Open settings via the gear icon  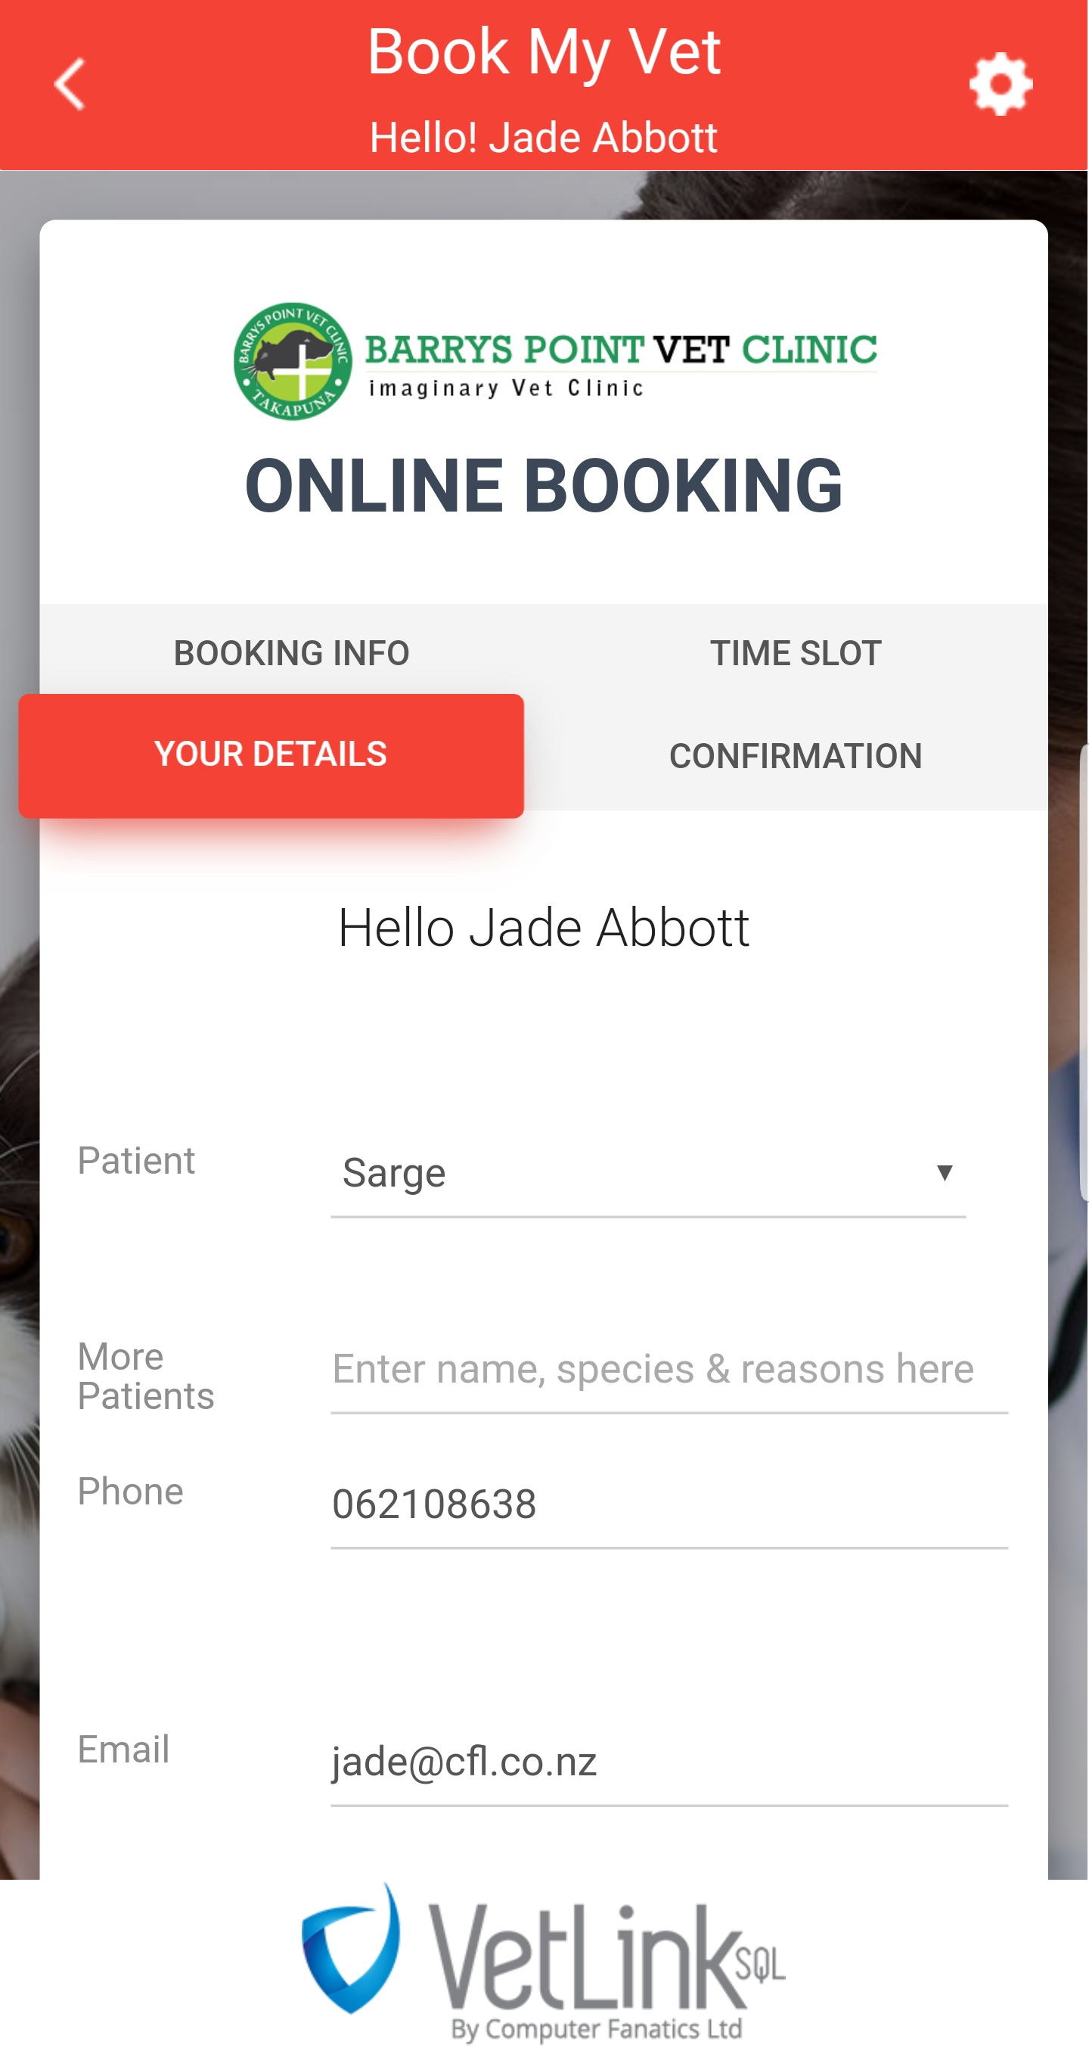(x=1001, y=83)
